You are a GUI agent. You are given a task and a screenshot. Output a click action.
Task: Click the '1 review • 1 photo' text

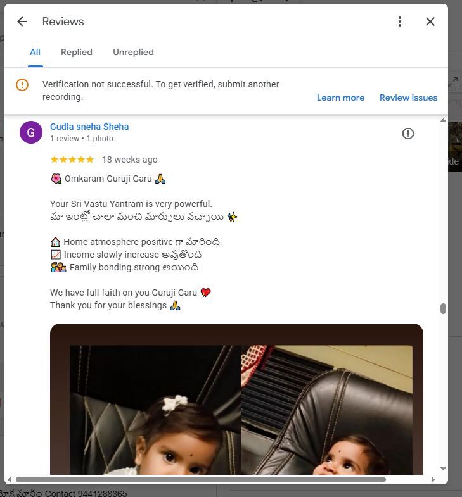tap(82, 139)
